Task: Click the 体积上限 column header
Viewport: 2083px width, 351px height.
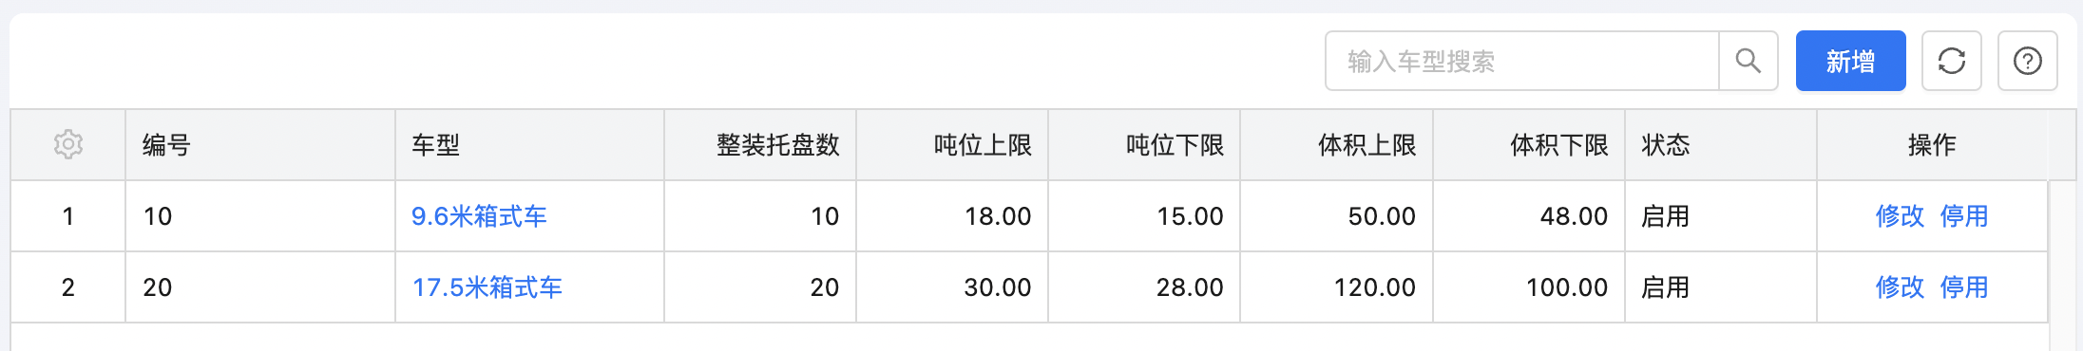Action: (x=1366, y=145)
